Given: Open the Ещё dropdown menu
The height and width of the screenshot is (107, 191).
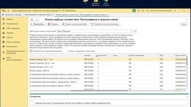Looking at the screenshot, I should [x=184, y=24].
